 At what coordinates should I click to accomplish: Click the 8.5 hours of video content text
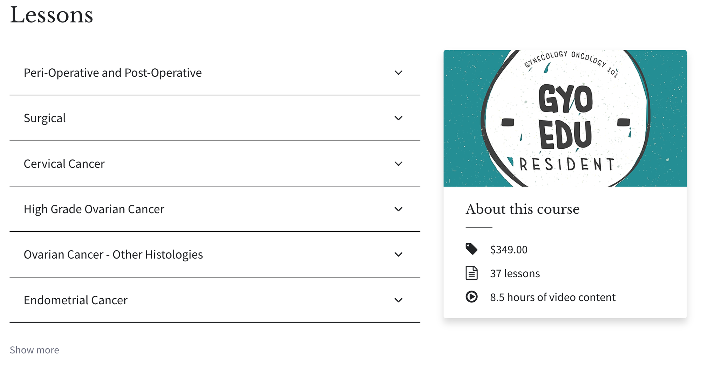tap(553, 297)
